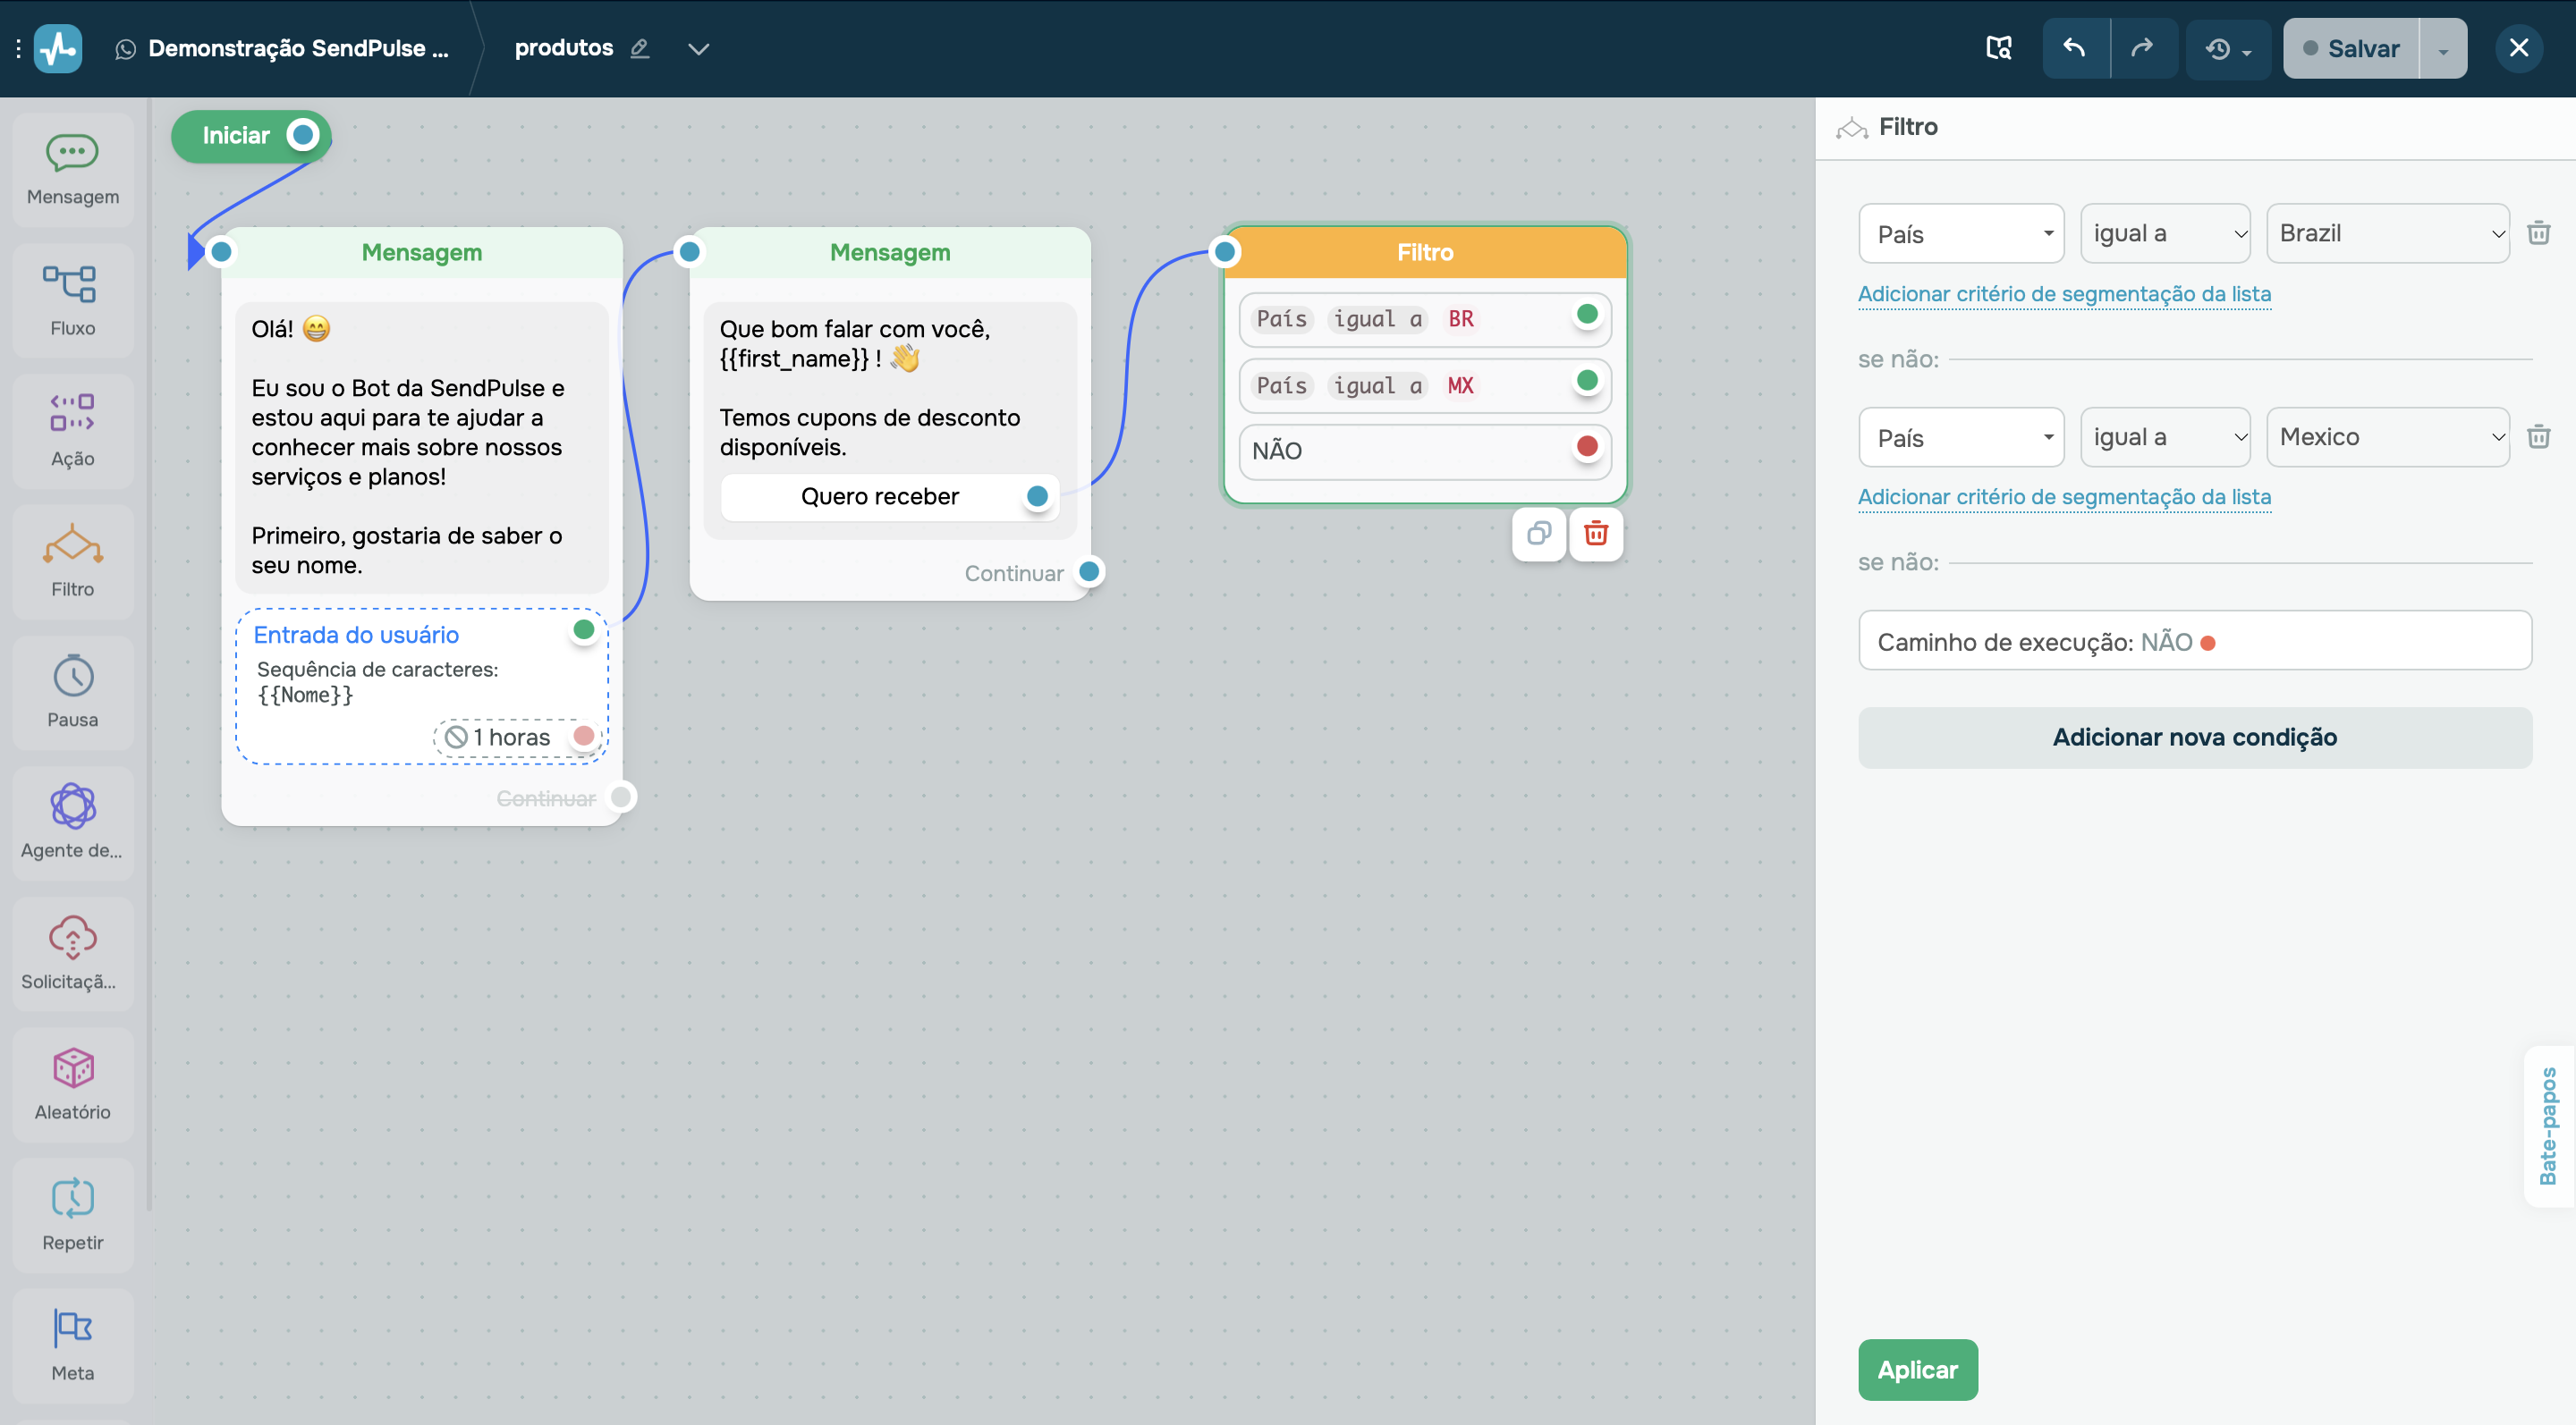Image resolution: width=2576 pixels, height=1425 pixels.
Task: Click the 1 horas timeout connector dot
Action: point(584,737)
